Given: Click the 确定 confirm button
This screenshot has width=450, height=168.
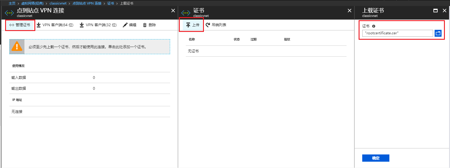Looking at the screenshot, I should (x=376, y=158).
